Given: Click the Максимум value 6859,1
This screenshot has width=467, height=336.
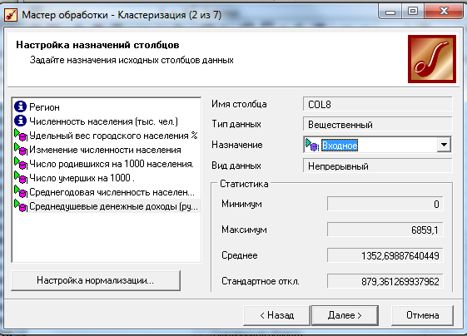Looking at the screenshot, I should [x=385, y=230].
